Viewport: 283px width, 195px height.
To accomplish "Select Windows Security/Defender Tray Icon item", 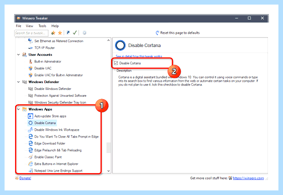I will [60, 102].
